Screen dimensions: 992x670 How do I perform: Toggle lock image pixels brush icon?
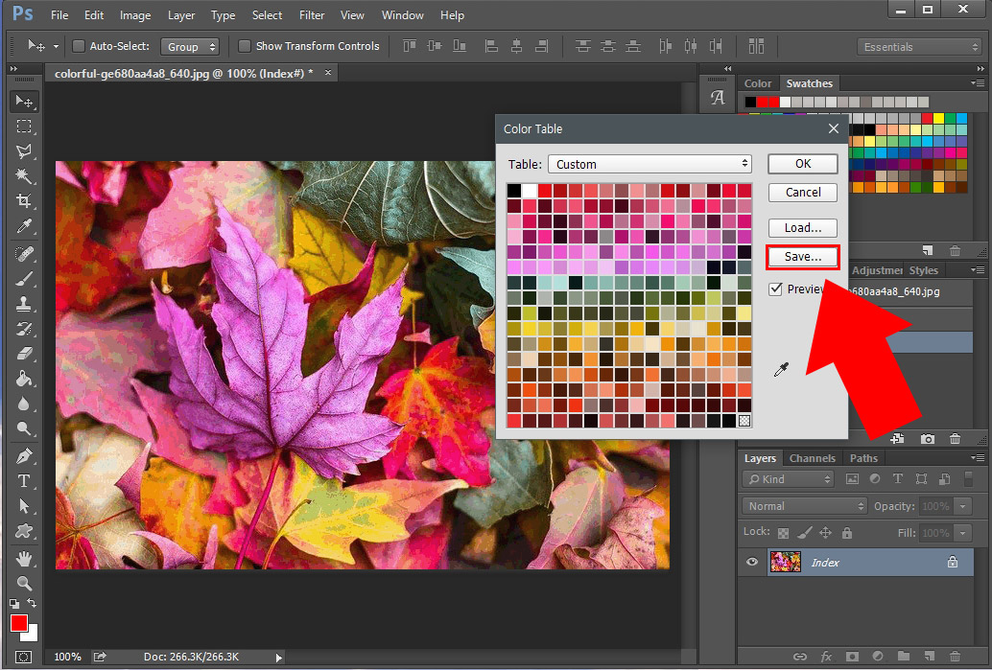(x=804, y=533)
